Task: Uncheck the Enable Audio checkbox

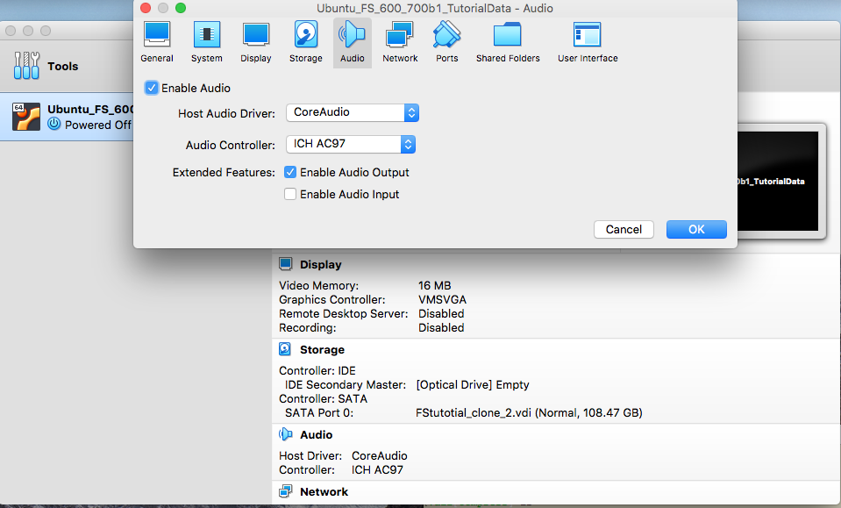Action: [x=152, y=88]
